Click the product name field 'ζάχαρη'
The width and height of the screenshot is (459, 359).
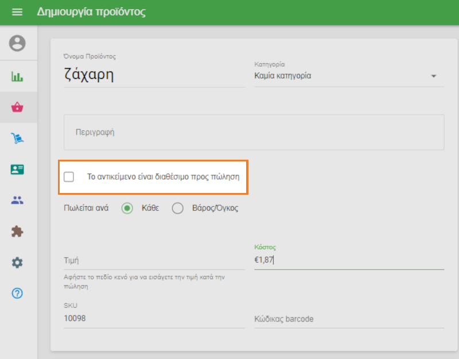coord(154,76)
